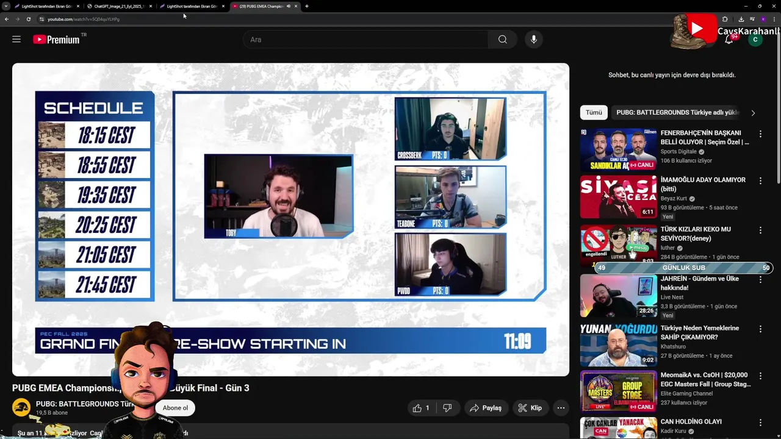
Task: Click the Live Nest channel name
Action: tap(672, 297)
